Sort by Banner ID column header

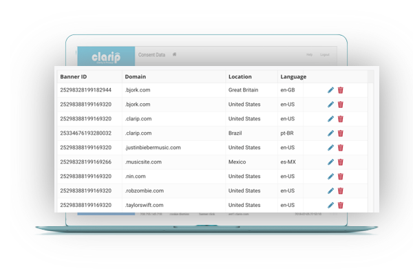point(74,76)
